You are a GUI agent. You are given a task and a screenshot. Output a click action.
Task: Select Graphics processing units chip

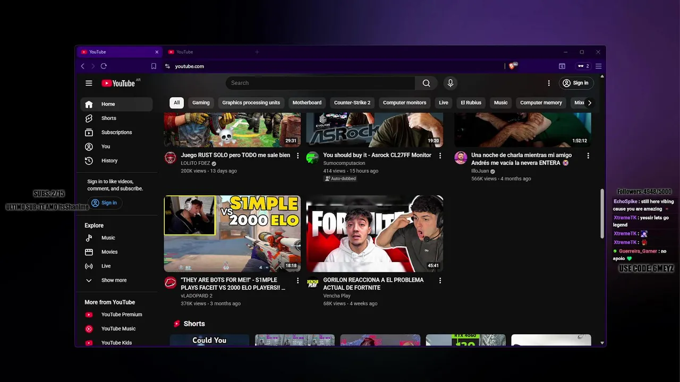pos(251,103)
